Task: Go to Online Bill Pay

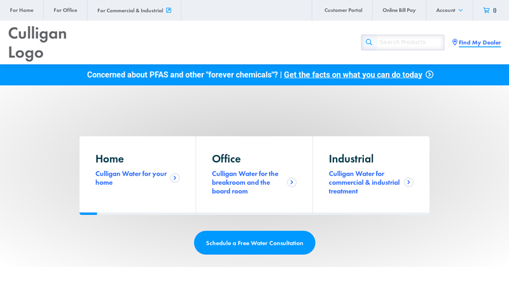Action: click(x=399, y=10)
